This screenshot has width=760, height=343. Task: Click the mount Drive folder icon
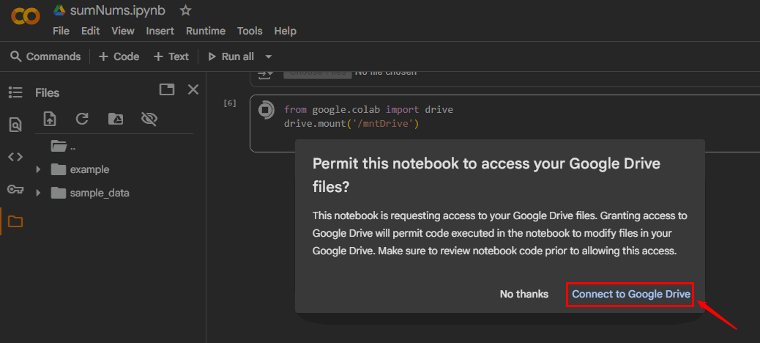click(x=115, y=119)
